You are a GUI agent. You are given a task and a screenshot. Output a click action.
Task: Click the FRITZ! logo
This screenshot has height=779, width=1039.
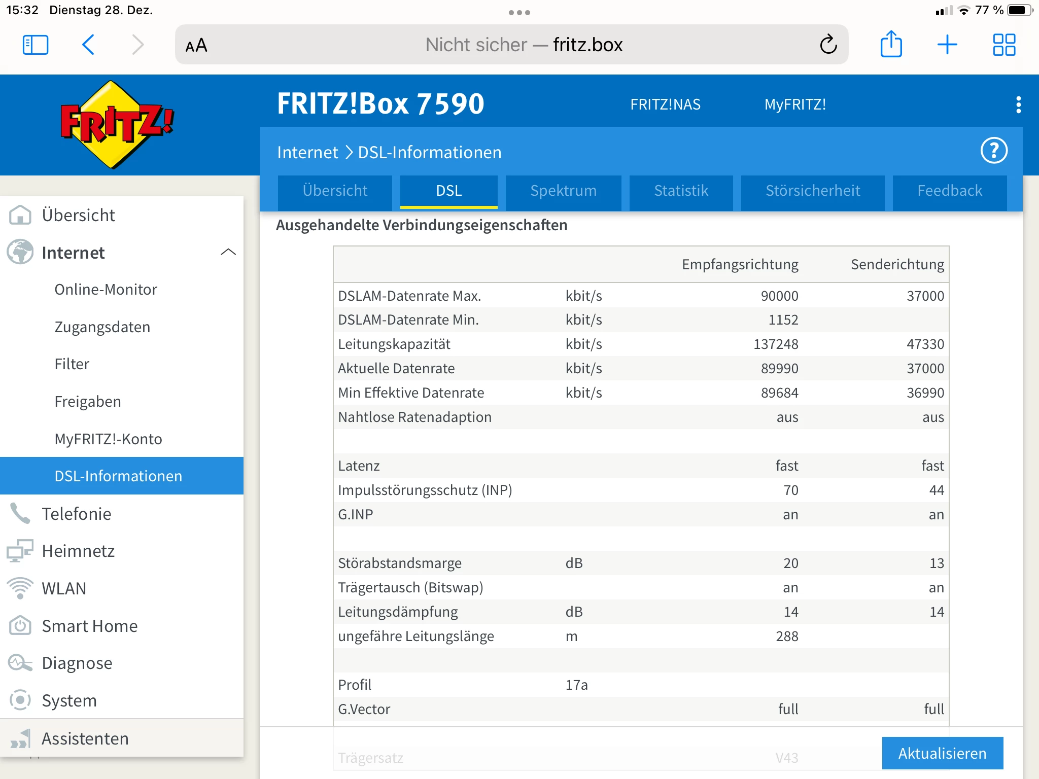pyautogui.click(x=116, y=124)
